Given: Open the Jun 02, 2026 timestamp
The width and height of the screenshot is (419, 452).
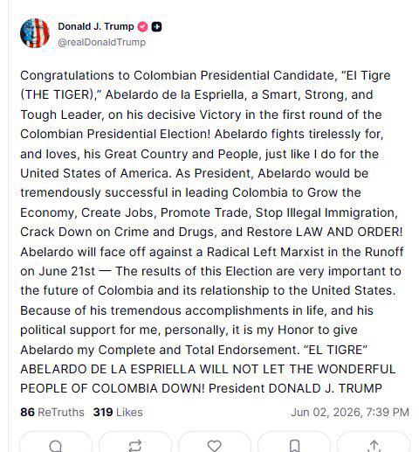Looking at the screenshot, I should [350, 412].
